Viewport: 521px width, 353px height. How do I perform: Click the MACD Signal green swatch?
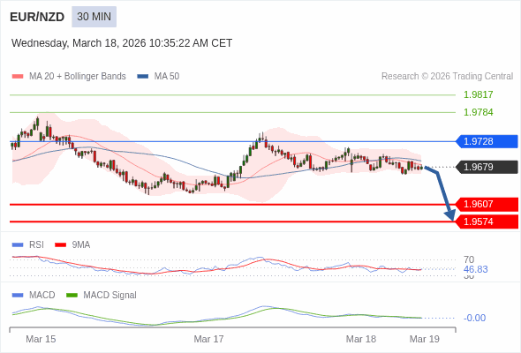pos(72,296)
